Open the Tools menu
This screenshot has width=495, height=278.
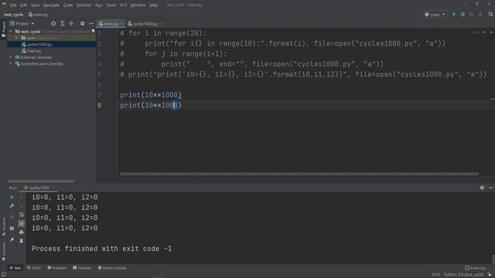[x=111, y=5]
